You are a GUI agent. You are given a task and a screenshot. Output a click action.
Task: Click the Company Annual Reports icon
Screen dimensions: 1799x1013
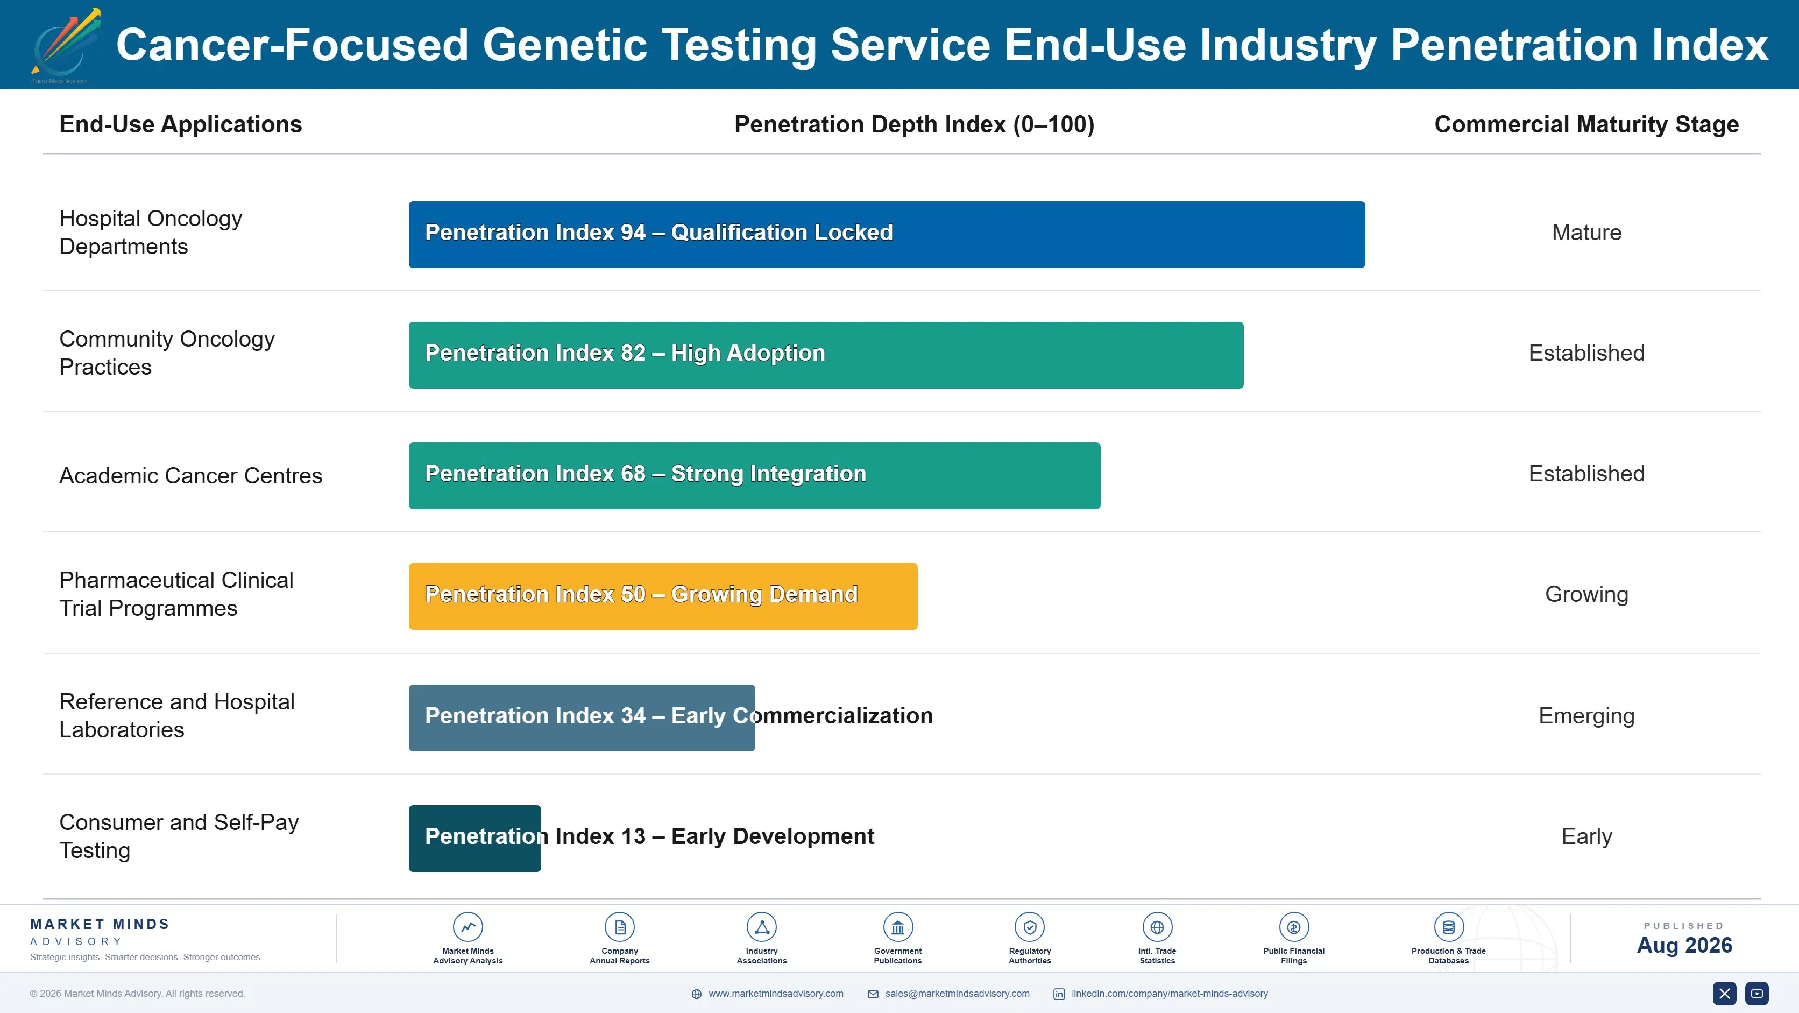coord(619,927)
